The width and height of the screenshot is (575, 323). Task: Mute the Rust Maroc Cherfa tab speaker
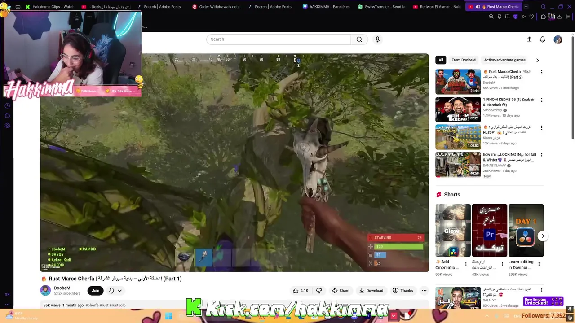tap(478, 7)
